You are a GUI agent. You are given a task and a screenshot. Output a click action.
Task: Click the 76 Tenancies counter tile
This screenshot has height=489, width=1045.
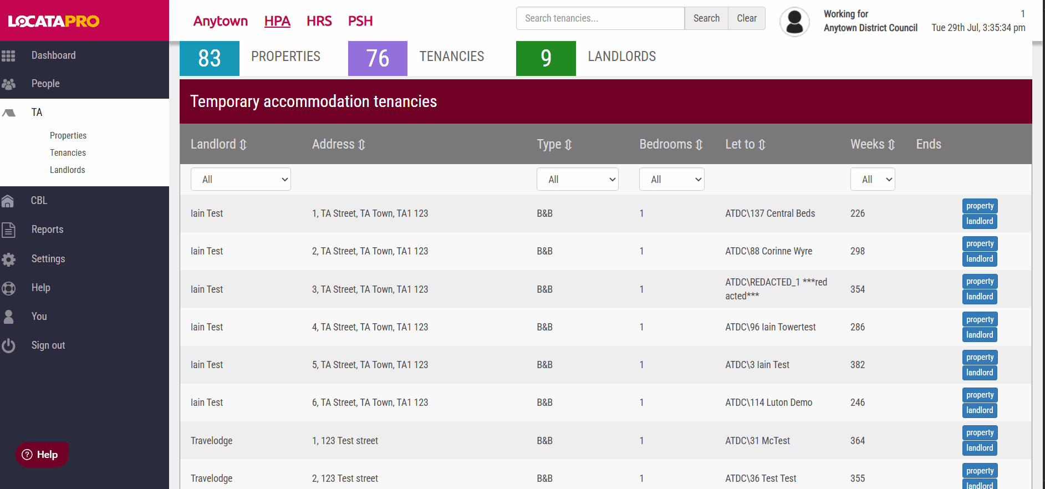coord(378,58)
